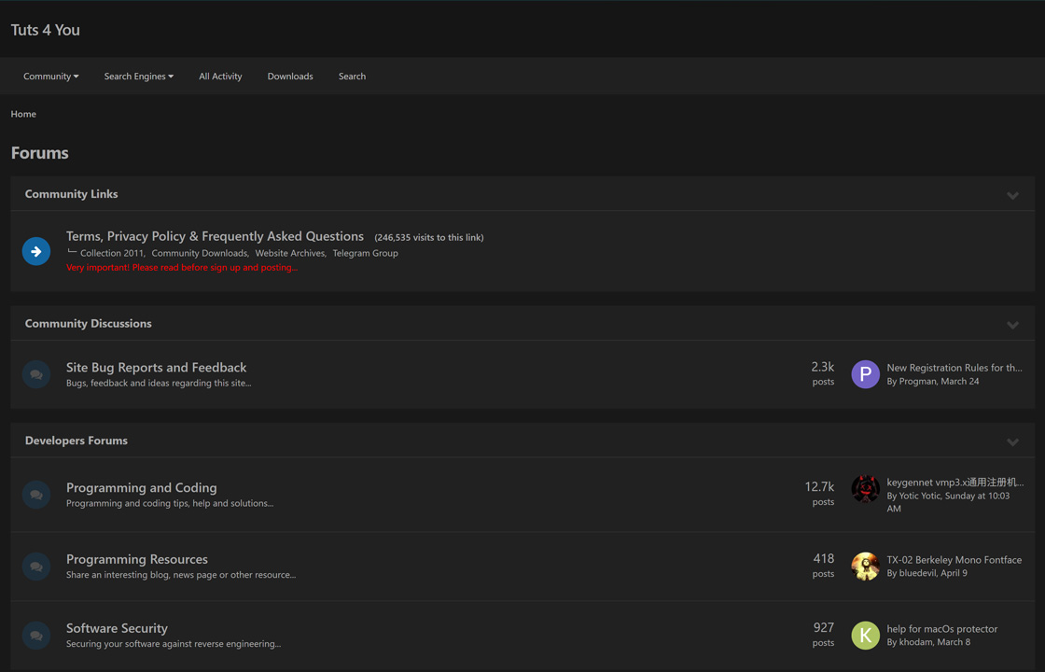Image resolution: width=1045 pixels, height=672 pixels.
Task: Click Programming Resources forum bubble icon
Action: pos(36,567)
